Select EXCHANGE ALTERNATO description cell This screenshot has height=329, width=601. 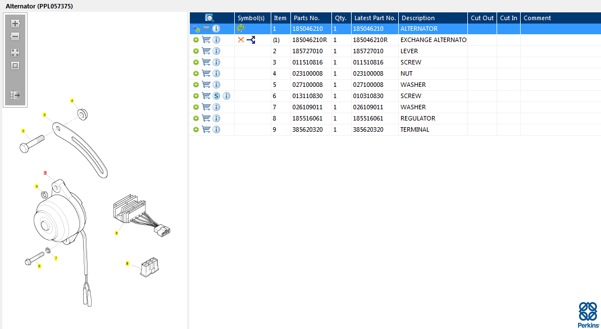(433, 40)
